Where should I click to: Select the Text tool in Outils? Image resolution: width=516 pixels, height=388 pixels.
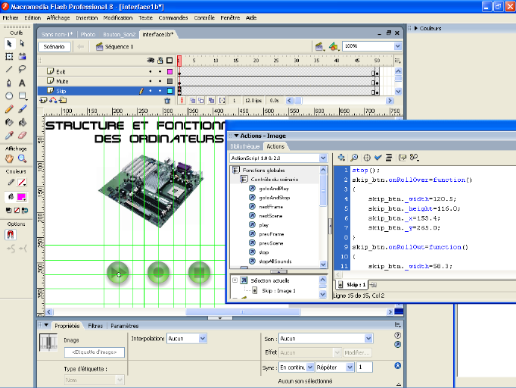click(22, 83)
